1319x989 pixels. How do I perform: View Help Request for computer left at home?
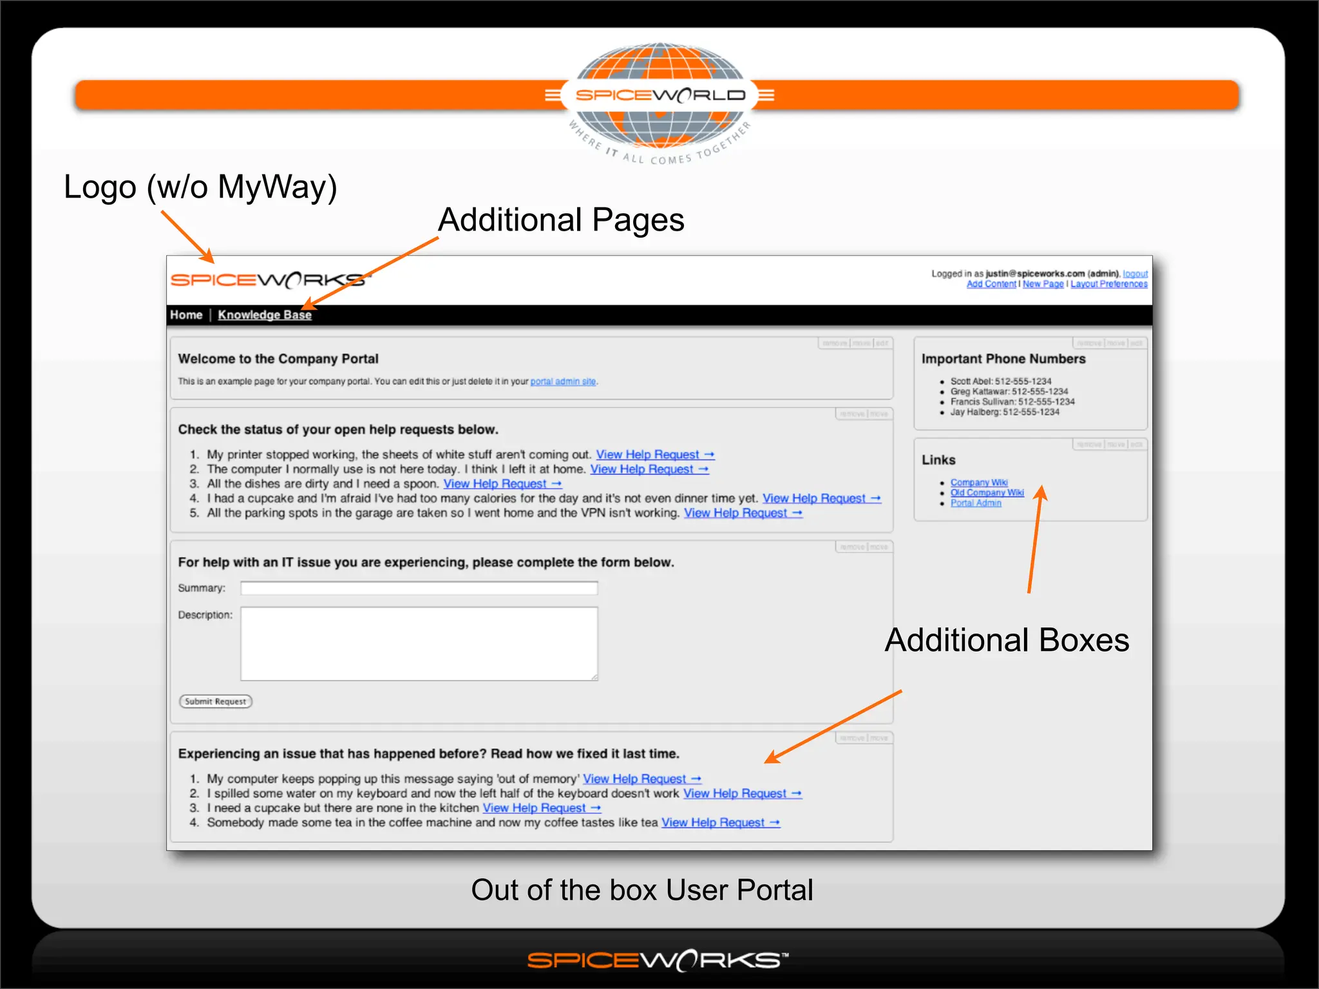tap(649, 469)
